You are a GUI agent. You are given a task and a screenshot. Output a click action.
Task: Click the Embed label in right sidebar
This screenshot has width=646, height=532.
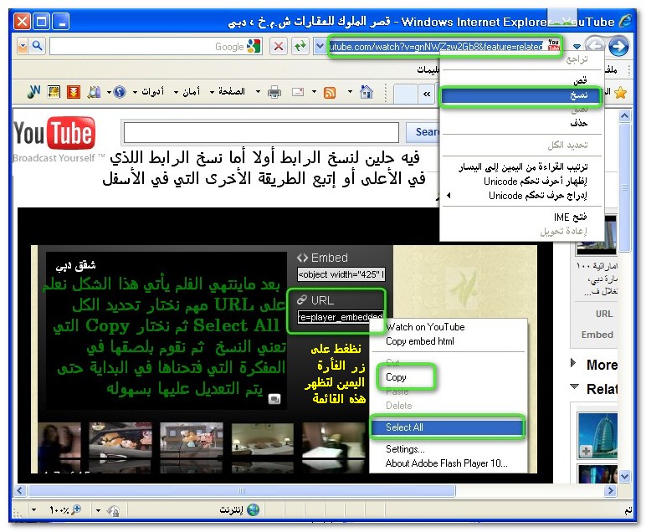[x=597, y=335]
